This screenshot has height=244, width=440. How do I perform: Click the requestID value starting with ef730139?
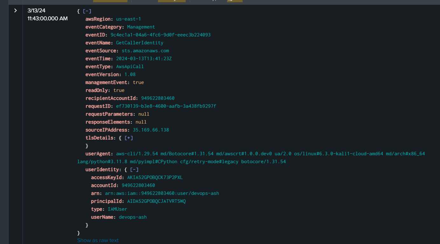[x=166, y=106]
